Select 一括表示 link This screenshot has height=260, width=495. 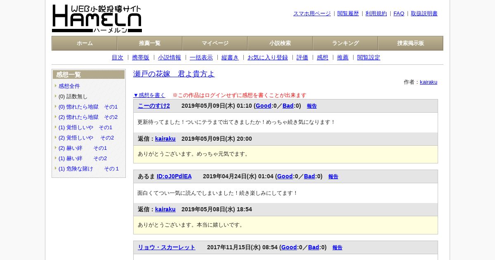pos(201,58)
